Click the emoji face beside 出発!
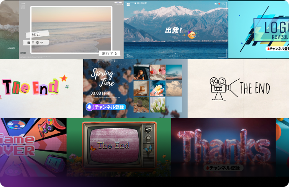Viewport: 289px width, 187px height. pyautogui.click(x=191, y=35)
